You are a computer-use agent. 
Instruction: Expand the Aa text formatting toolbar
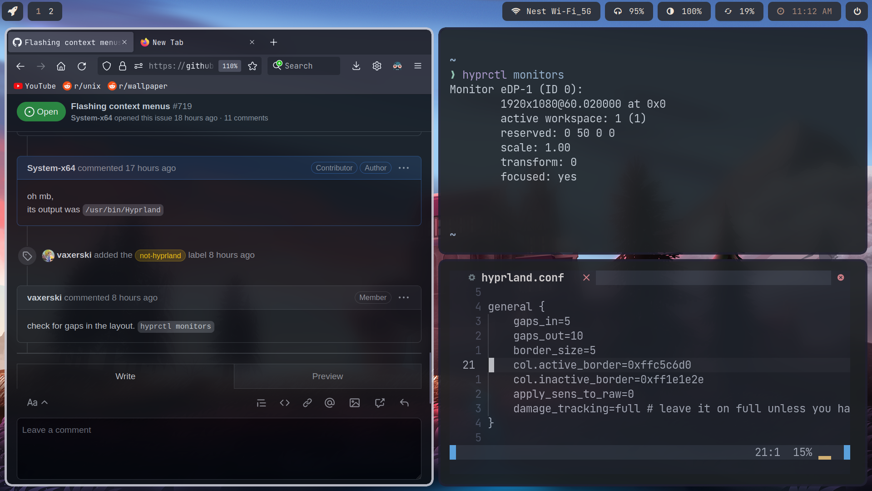[x=37, y=403]
